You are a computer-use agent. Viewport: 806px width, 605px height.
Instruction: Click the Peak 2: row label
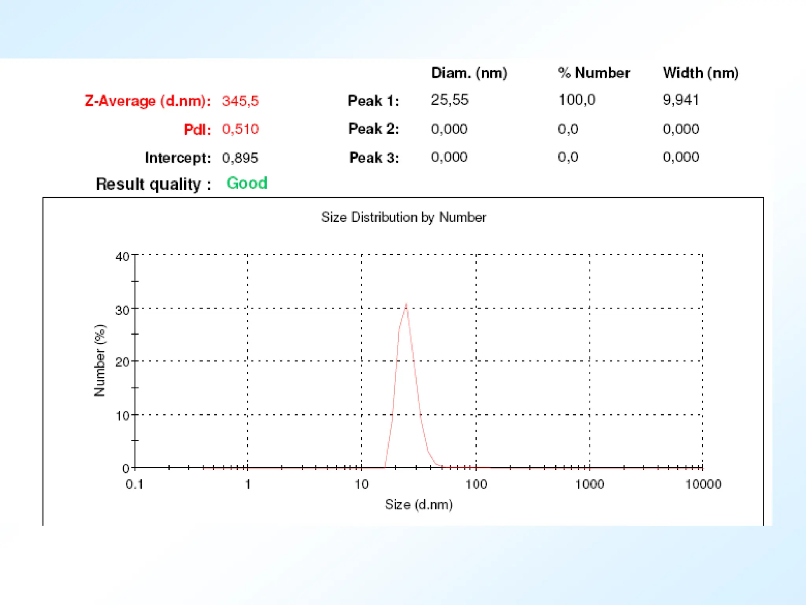click(373, 129)
